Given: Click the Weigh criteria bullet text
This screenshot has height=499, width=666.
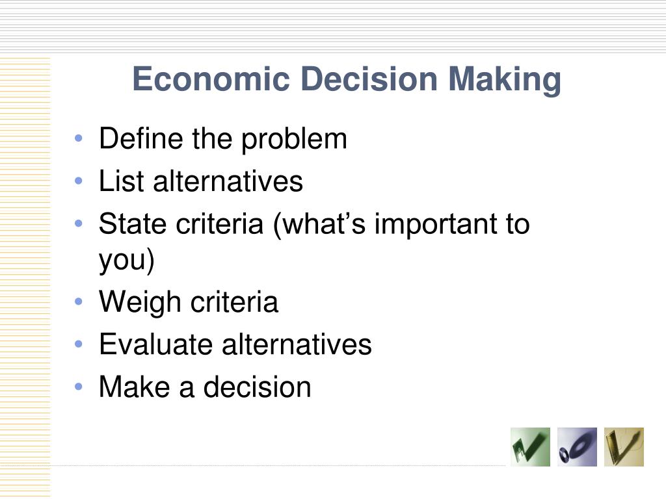Looking at the screenshot, I should tap(189, 303).
